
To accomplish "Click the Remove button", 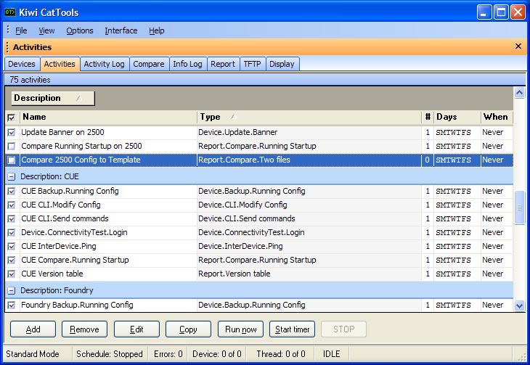I will point(84,329).
